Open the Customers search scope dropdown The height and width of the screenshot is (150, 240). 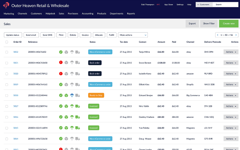(204, 5)
